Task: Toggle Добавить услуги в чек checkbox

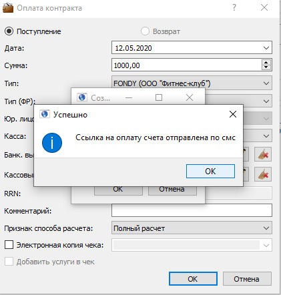Action: (x=9, y=262)
